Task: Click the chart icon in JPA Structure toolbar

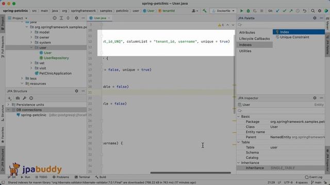Action: [18, 98]
